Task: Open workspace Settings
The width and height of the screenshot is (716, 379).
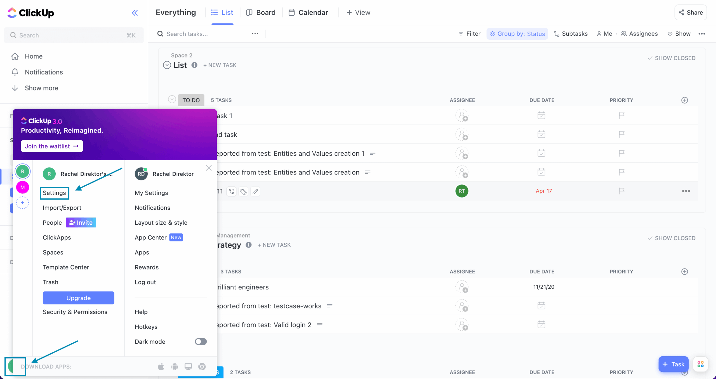Action: (54, 193)
